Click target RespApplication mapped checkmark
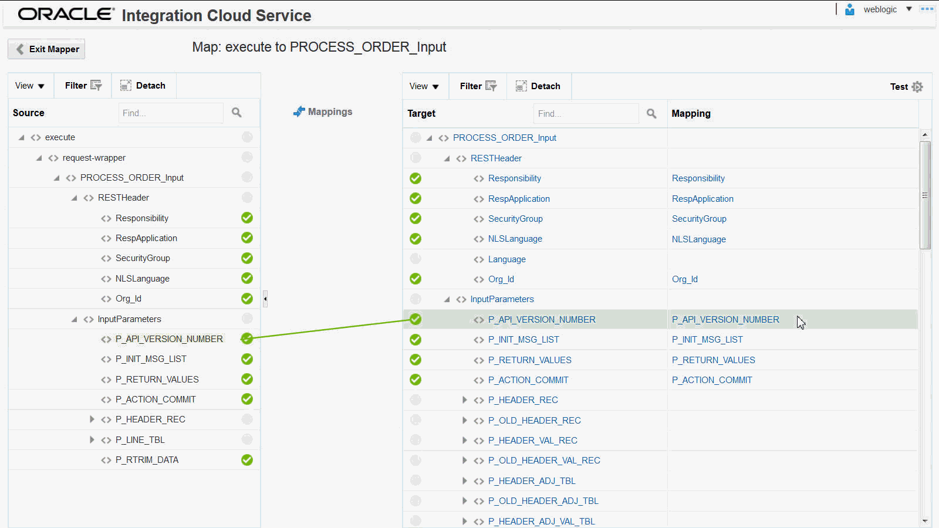 [x=416, y=198]
